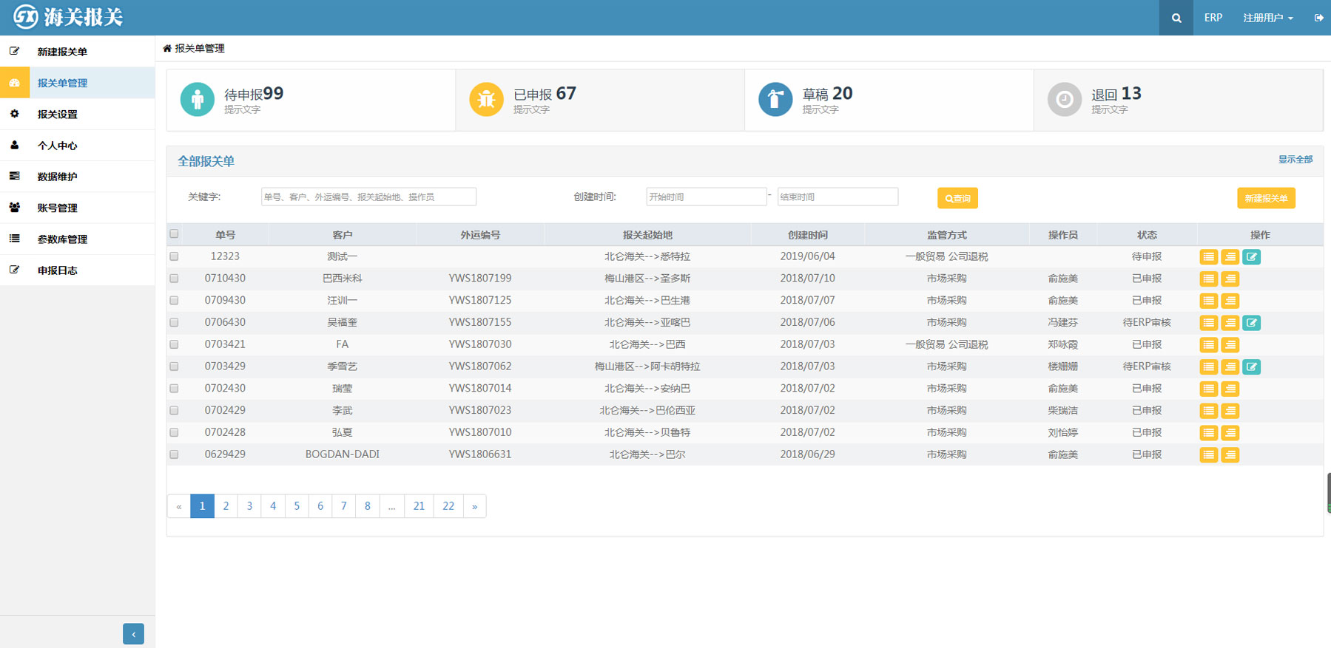Viewport: 1331px width, 648px height.
Task: Click first list icon for order 0702429
Action: (1208, 411)
